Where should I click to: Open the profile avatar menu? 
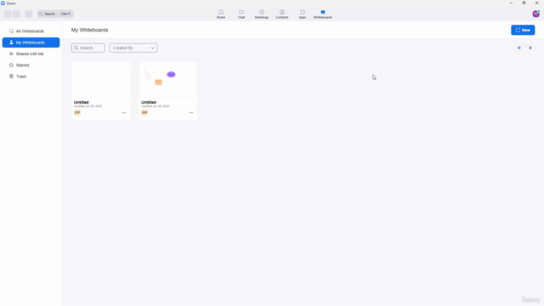pyautogui.click(x=535, y=14)
